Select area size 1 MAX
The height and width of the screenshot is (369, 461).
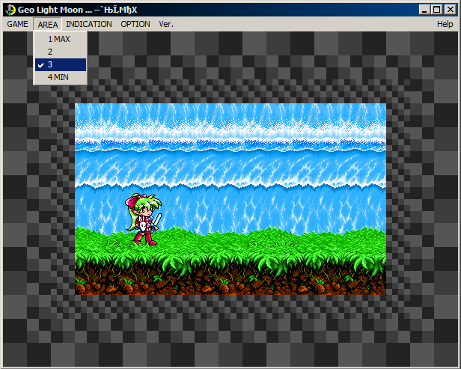[61, 39]
